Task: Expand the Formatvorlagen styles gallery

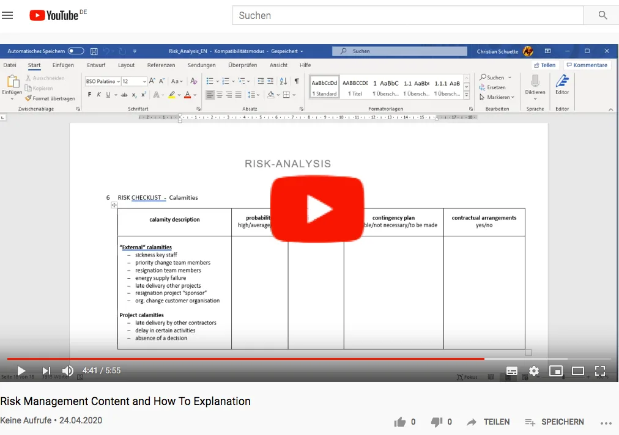Action: pyautogui.click(x=467, y=95)
